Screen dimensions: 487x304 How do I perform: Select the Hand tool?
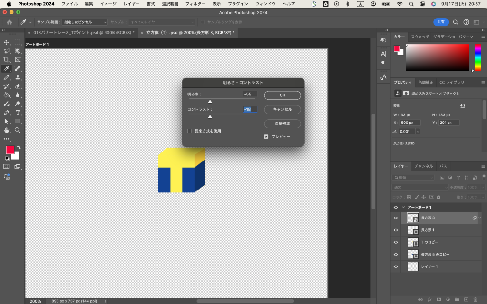(x=7, y=130)
